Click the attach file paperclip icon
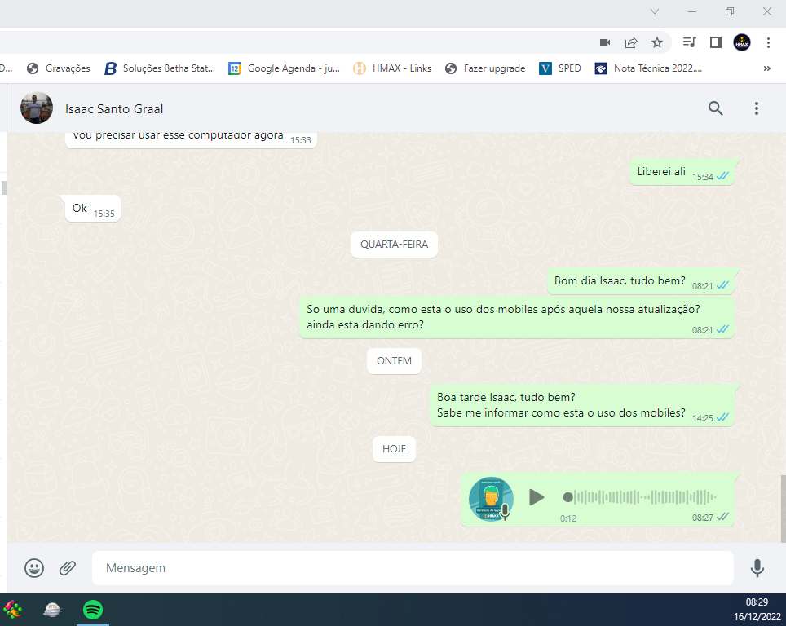Image resolution: width=786 pixels, height=626 pixels. (68, 568)
